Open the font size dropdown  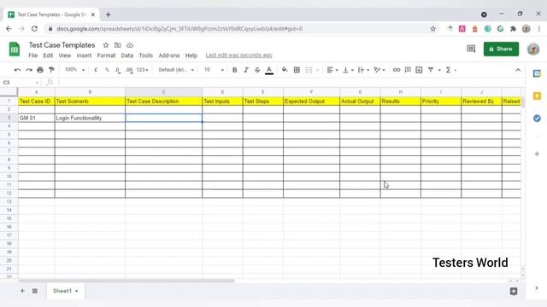tap(214, 70)
